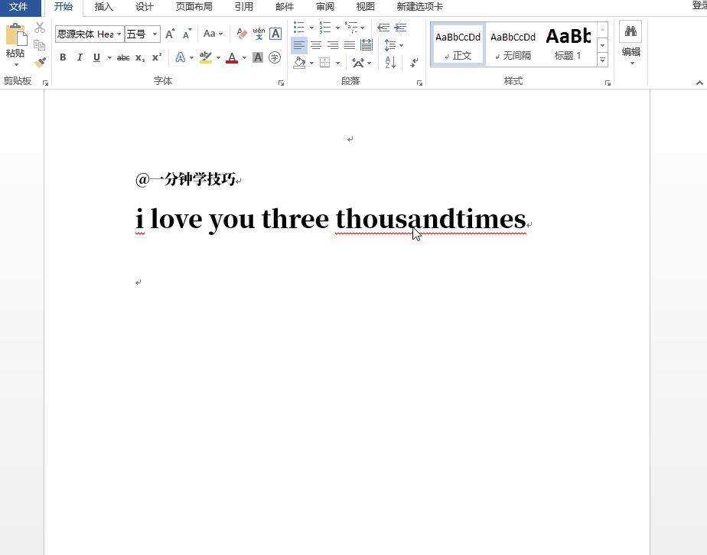Click the Cut scissors icon
The height and width of the screenshot is (555, 707).
(40, 28)
